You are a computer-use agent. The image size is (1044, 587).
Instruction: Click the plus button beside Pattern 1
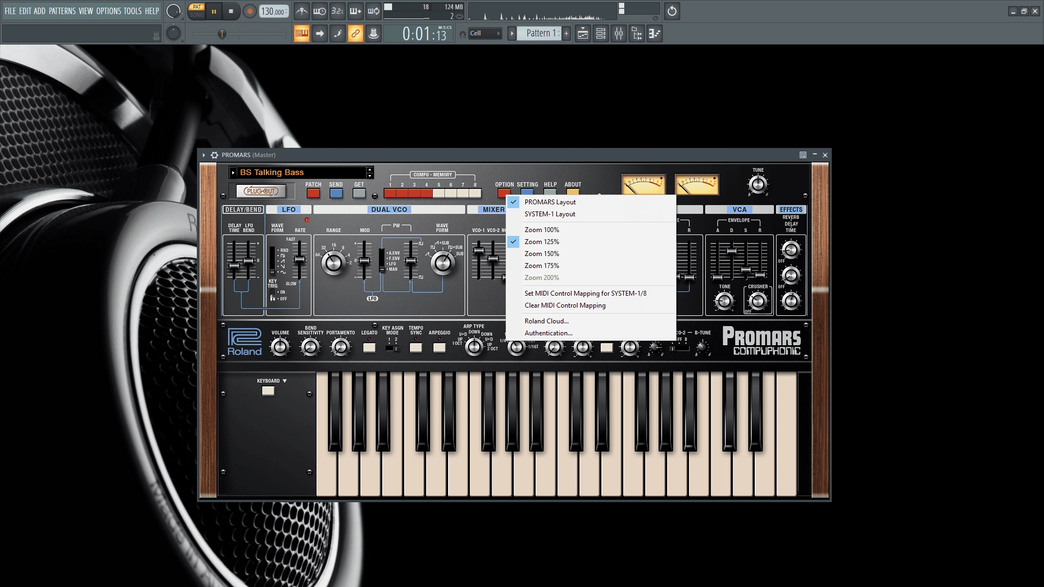click(x=566, y=34)
